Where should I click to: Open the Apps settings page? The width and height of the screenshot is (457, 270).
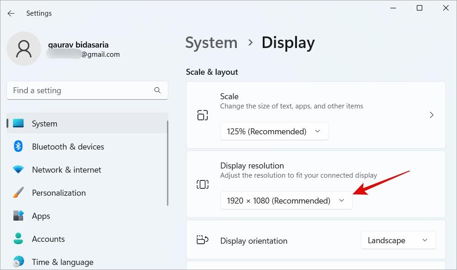pyautogui.click(x=87, y=216)
